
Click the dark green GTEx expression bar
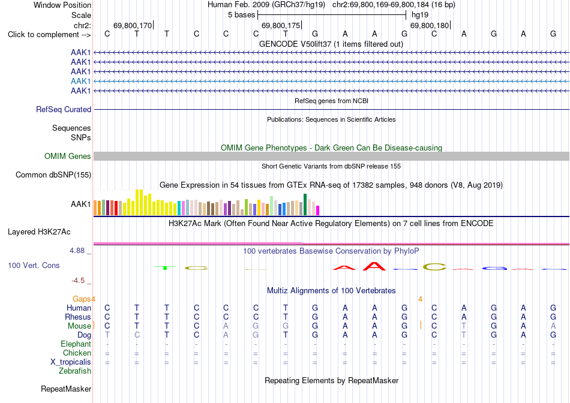pyautogui.click(x=305, y=204)
